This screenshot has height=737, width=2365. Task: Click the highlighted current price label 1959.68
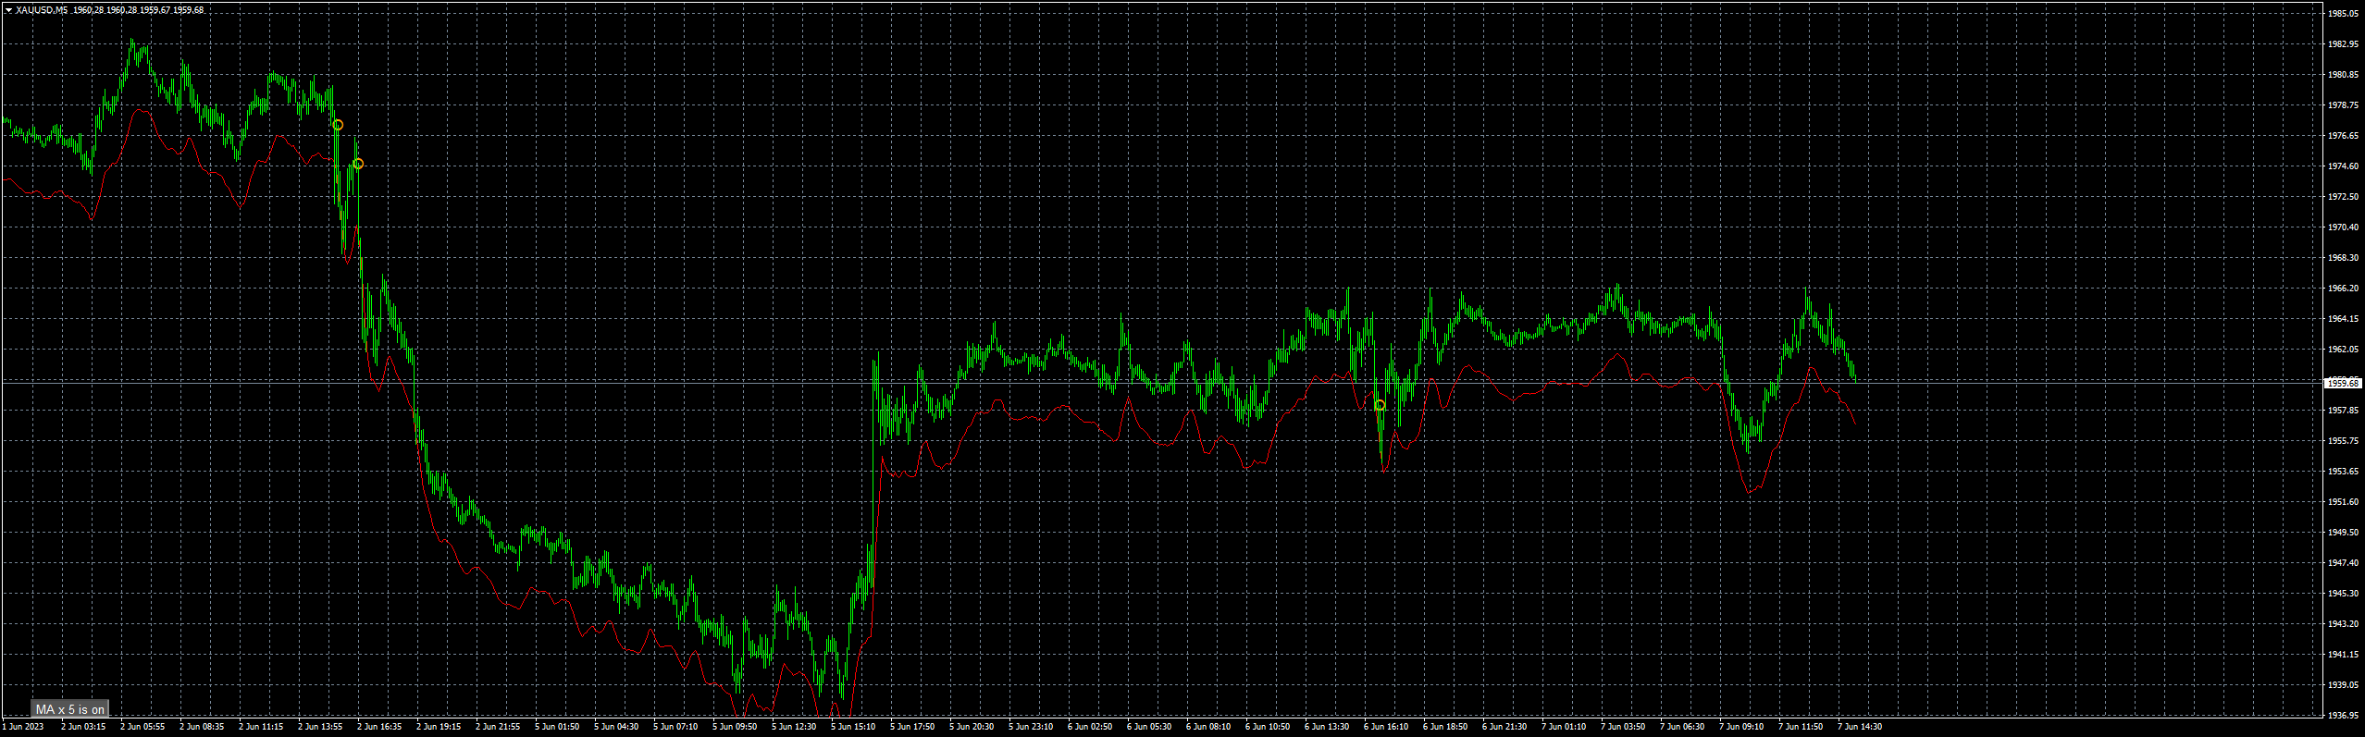[2345, 383]
